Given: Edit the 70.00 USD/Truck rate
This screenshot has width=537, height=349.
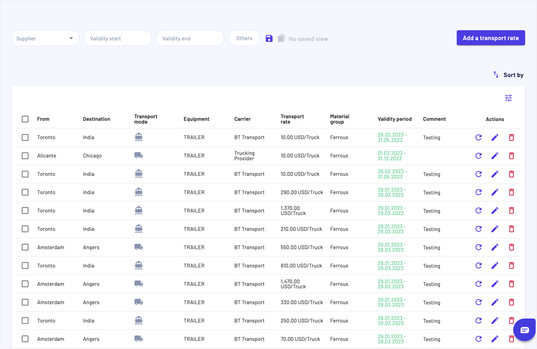Looking at the screenshot, I should pyautogui.click(x=495, y=339).
